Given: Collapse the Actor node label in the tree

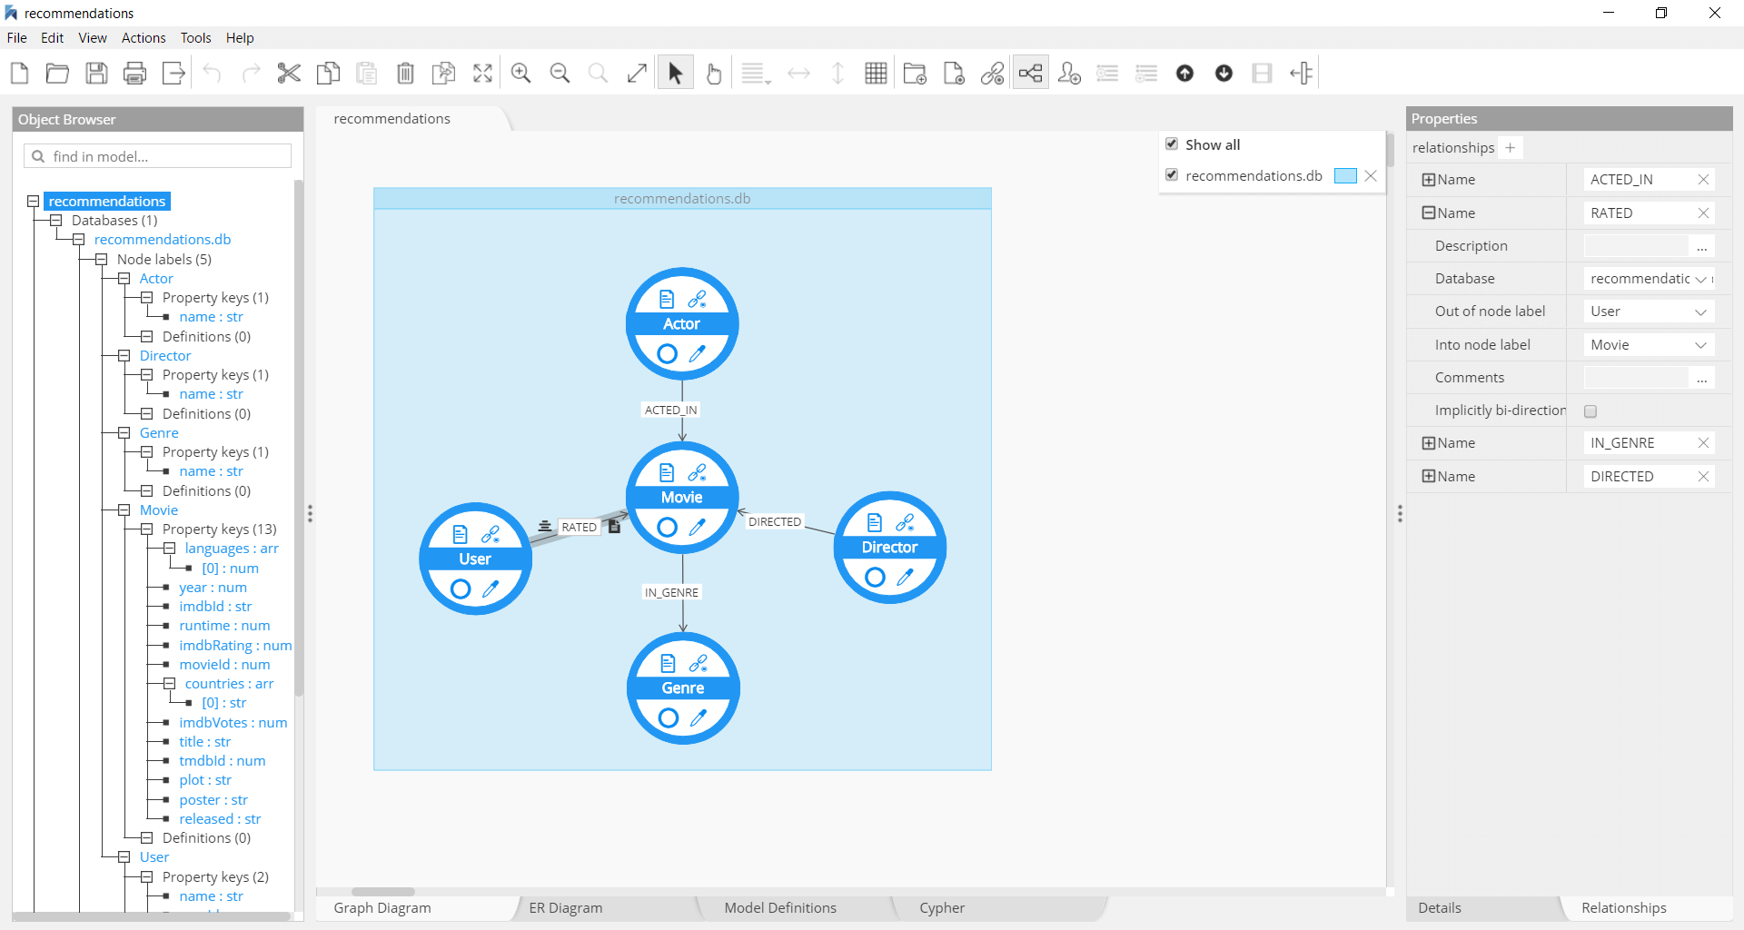Looking at the screenshot, I should [124, 279].
